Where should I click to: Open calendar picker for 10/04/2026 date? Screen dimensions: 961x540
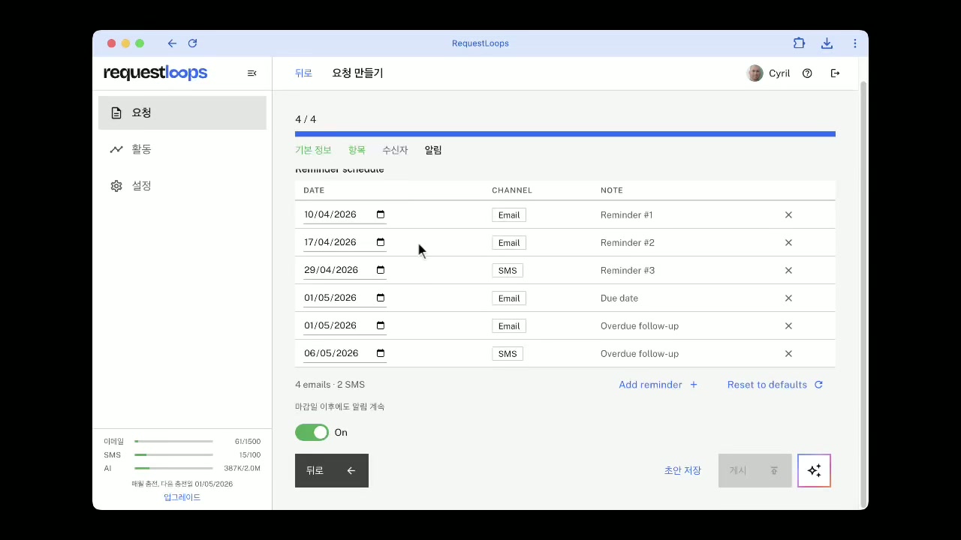(x=381, y=214)
